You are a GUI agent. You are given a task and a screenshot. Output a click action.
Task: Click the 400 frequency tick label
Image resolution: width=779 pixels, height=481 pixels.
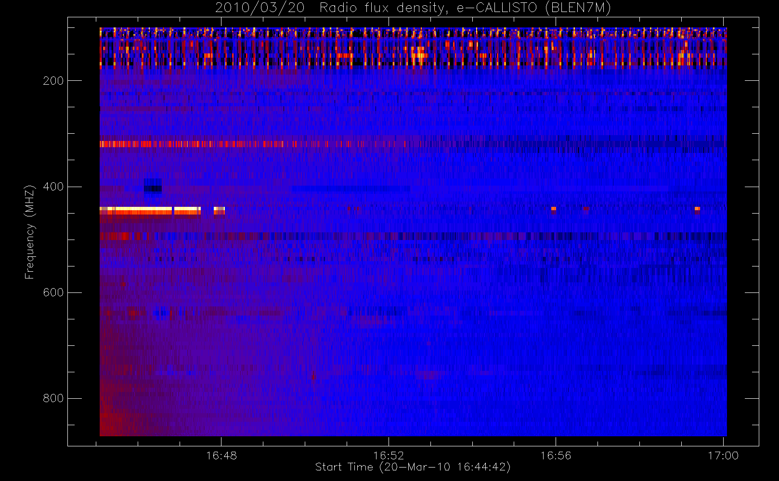pyautogui.click(x=53, y=187)
